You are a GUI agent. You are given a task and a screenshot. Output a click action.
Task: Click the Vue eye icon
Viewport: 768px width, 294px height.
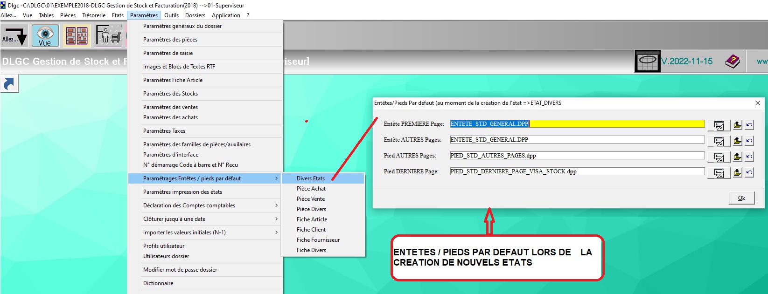45,36
